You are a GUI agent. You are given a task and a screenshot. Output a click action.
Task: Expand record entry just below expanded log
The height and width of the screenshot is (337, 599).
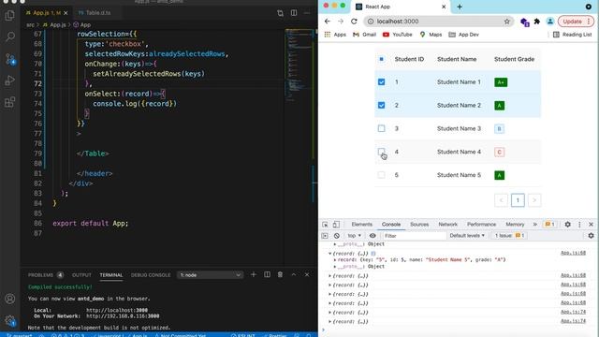[x=329, y=276]
